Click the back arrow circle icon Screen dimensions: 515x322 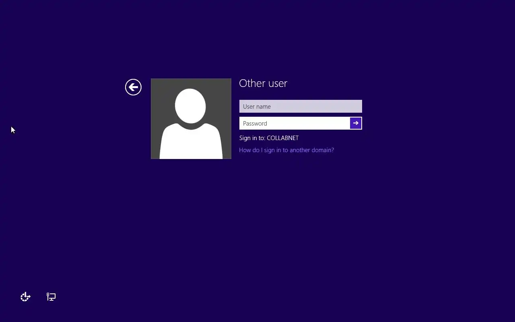(x=133, y=87)
